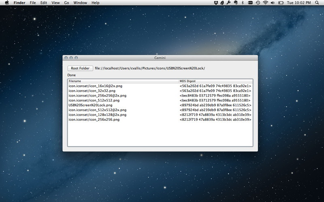The image size is (324, 202).
Task: Open the Wi-Fi status menu
Action: (265, 3)
